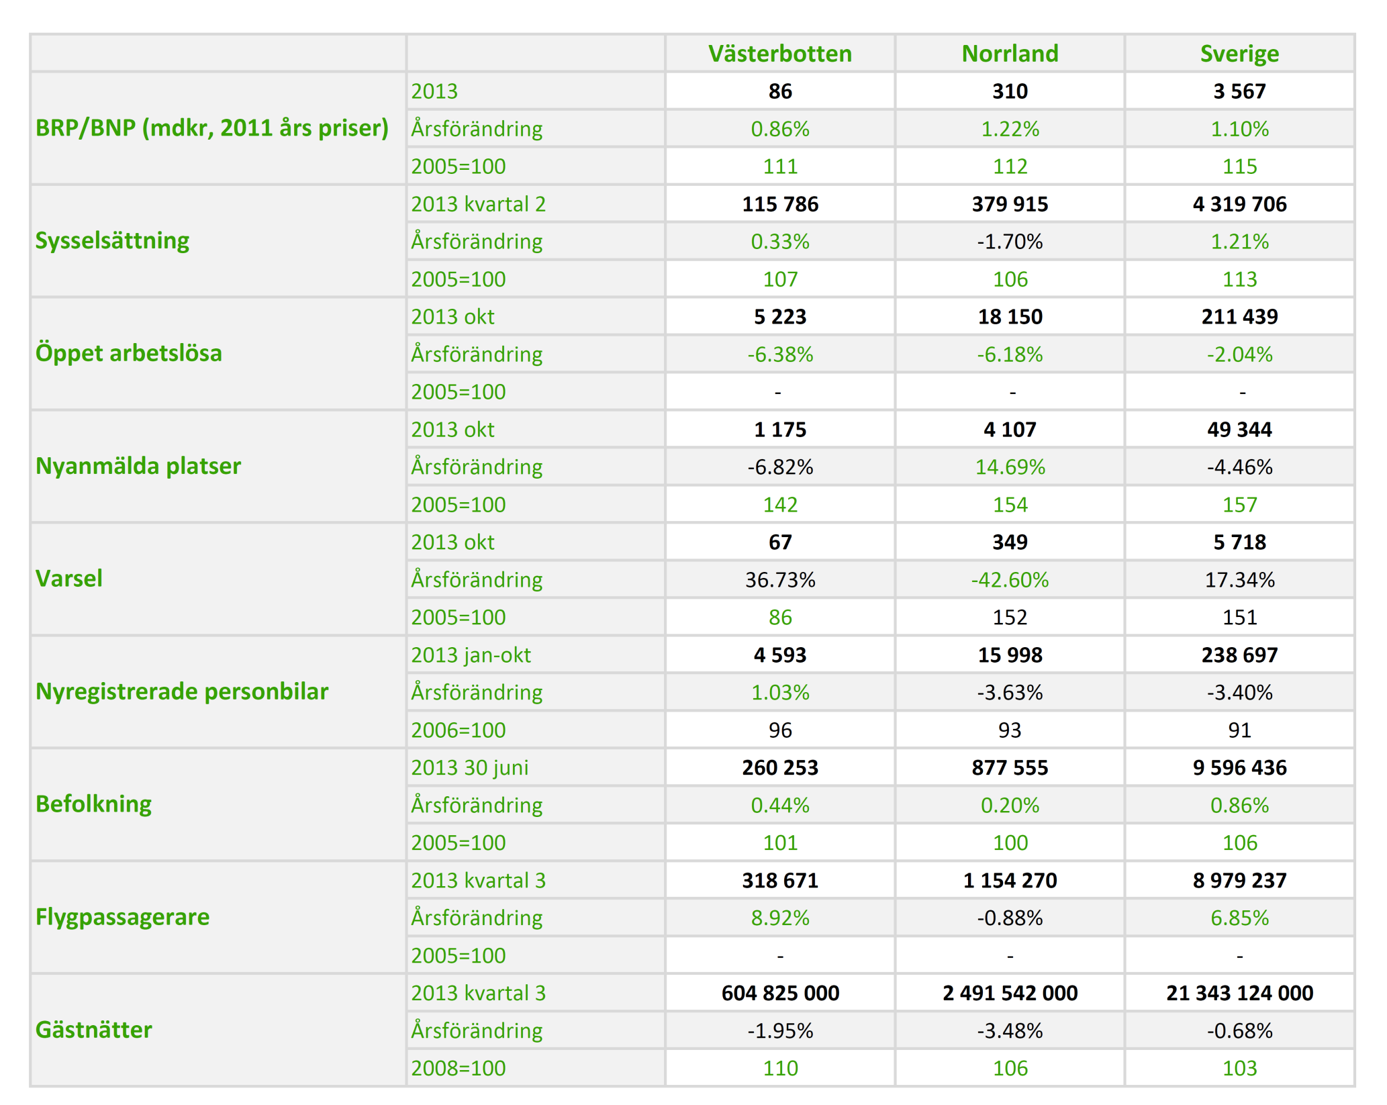1387x1105 pixels.
Task: Click unemployment change -6.38%
Action: [x=780, y=354]
